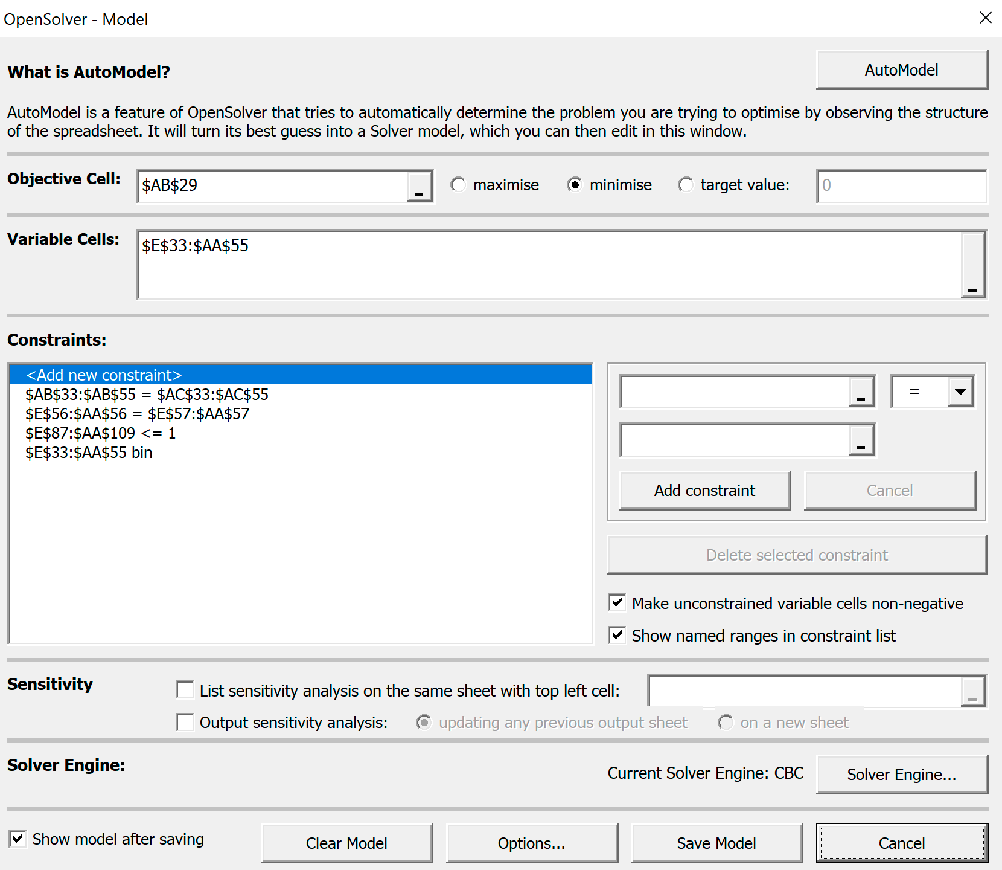This screenshot has width=1002, height=870.
Task: Click the constraint left-hand side range selector icon
Action: pyautogui.click(x=861, y=391)
